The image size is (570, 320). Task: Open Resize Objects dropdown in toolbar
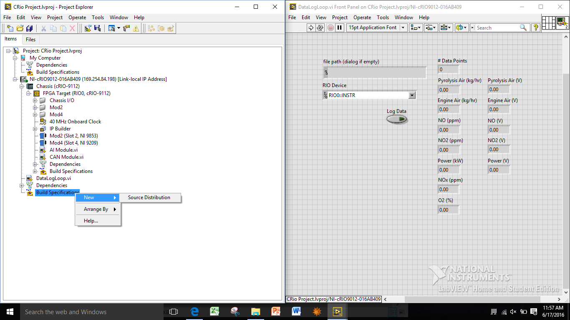[x=446, y=27]
